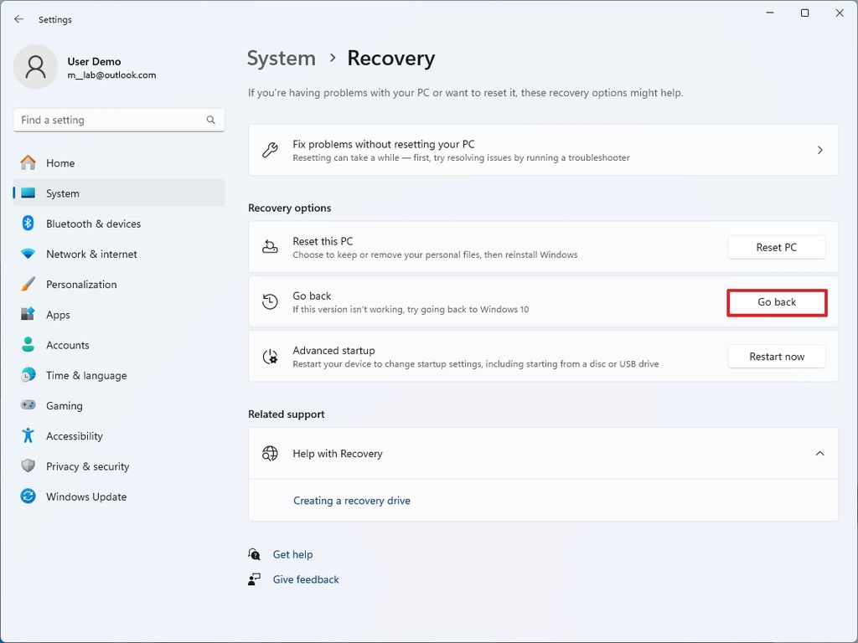858x643 pixels.
Task: Open Creating a recovery drive link
Action: [352, 501]
